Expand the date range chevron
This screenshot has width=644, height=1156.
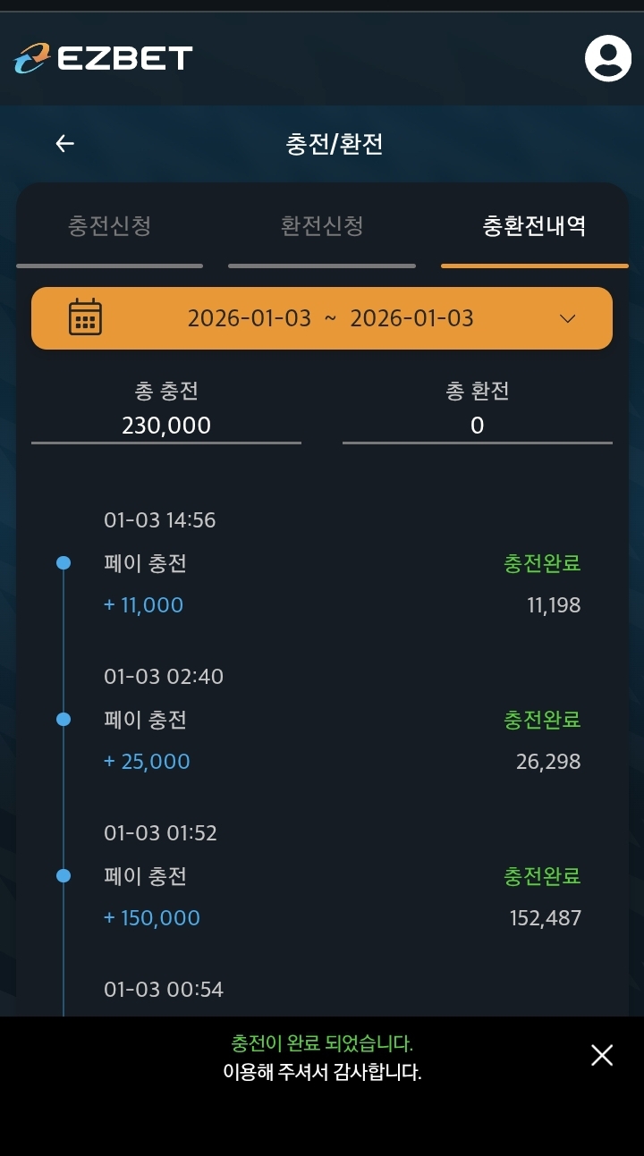(567, 318)
